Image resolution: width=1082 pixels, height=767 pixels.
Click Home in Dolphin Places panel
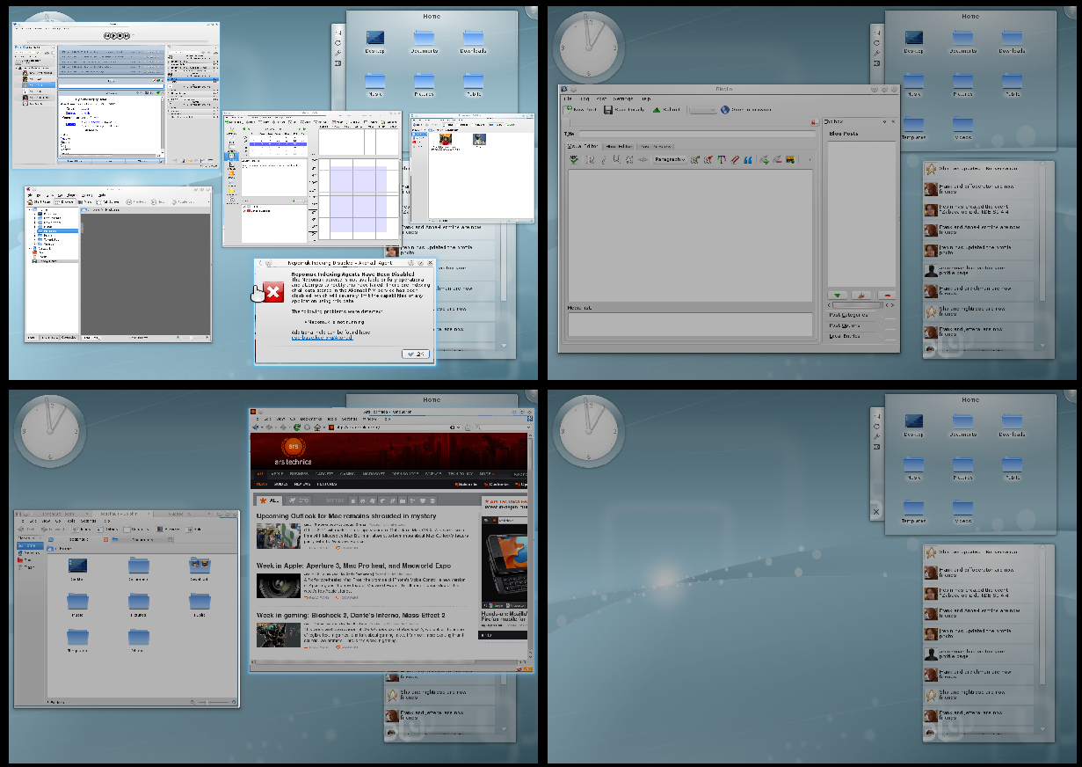coord(30,545)
